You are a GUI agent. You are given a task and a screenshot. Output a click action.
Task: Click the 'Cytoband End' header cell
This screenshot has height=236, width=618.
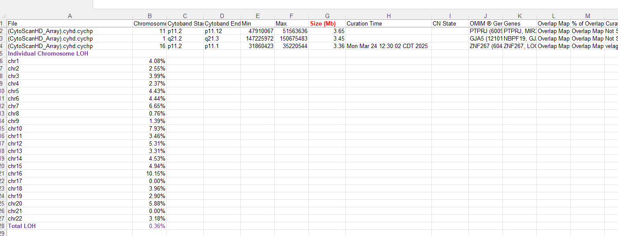222,23
